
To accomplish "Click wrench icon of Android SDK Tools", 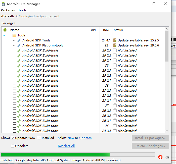I will [19, 40].
